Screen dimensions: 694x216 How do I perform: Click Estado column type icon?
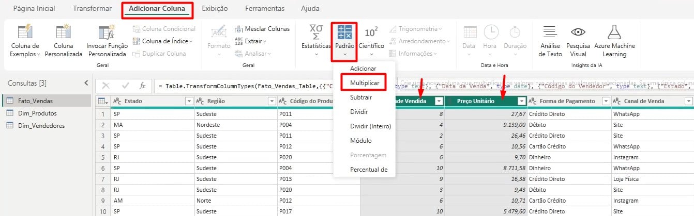pyautogui.click(x=117, y=101)
